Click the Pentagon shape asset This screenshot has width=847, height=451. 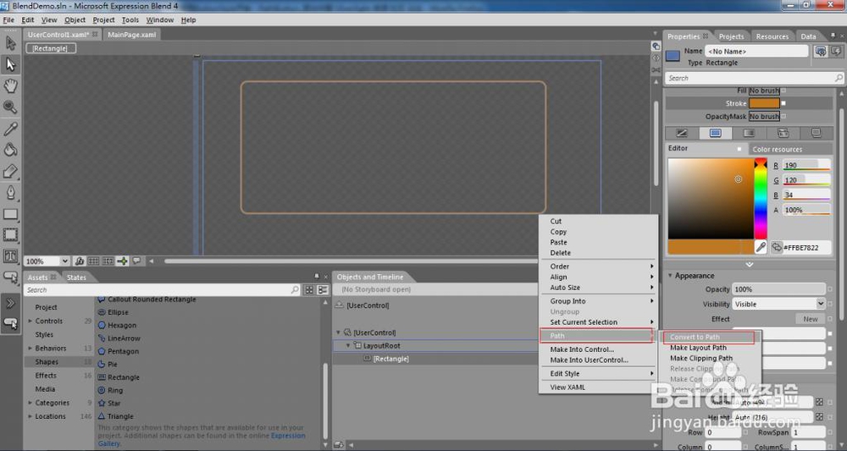[x=119, y=351]
